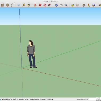
Task: Select the Rotate tool
Action: point(45,5)
